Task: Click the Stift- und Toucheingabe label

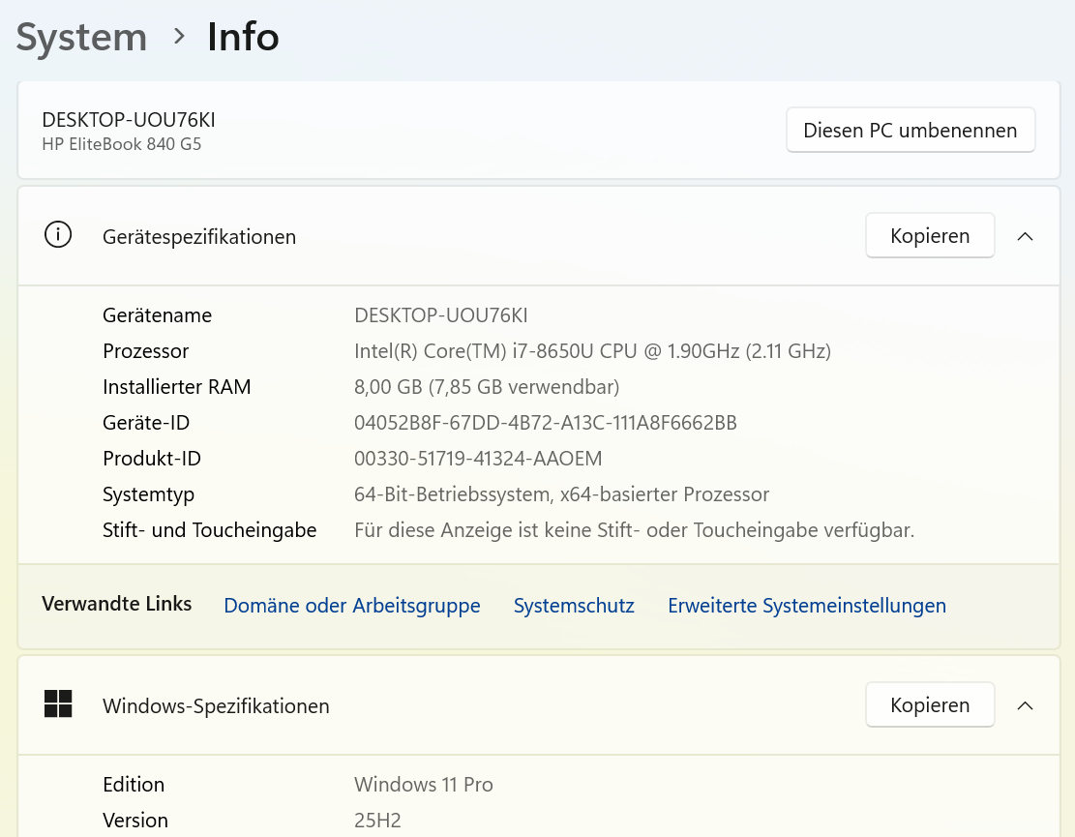Action: [x=210, y=530]
